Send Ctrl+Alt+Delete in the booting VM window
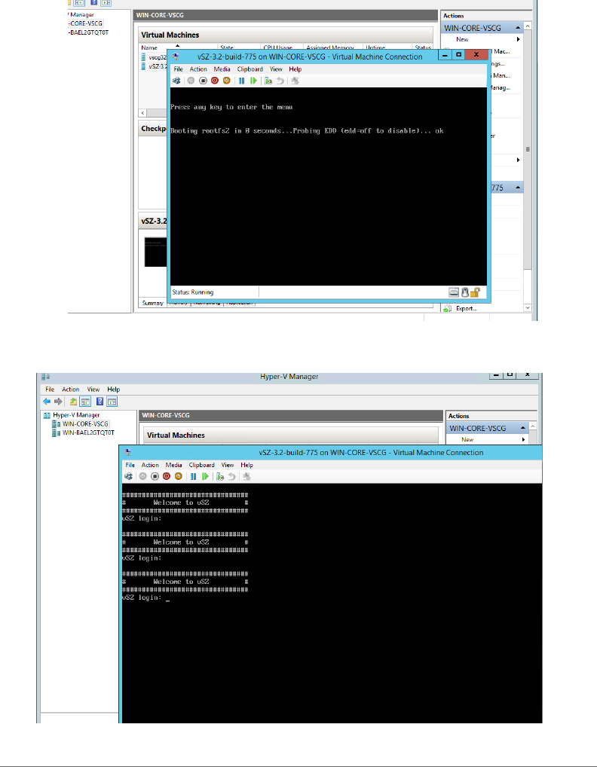This screenshot has height=767, width=597. tap(176, 81)
